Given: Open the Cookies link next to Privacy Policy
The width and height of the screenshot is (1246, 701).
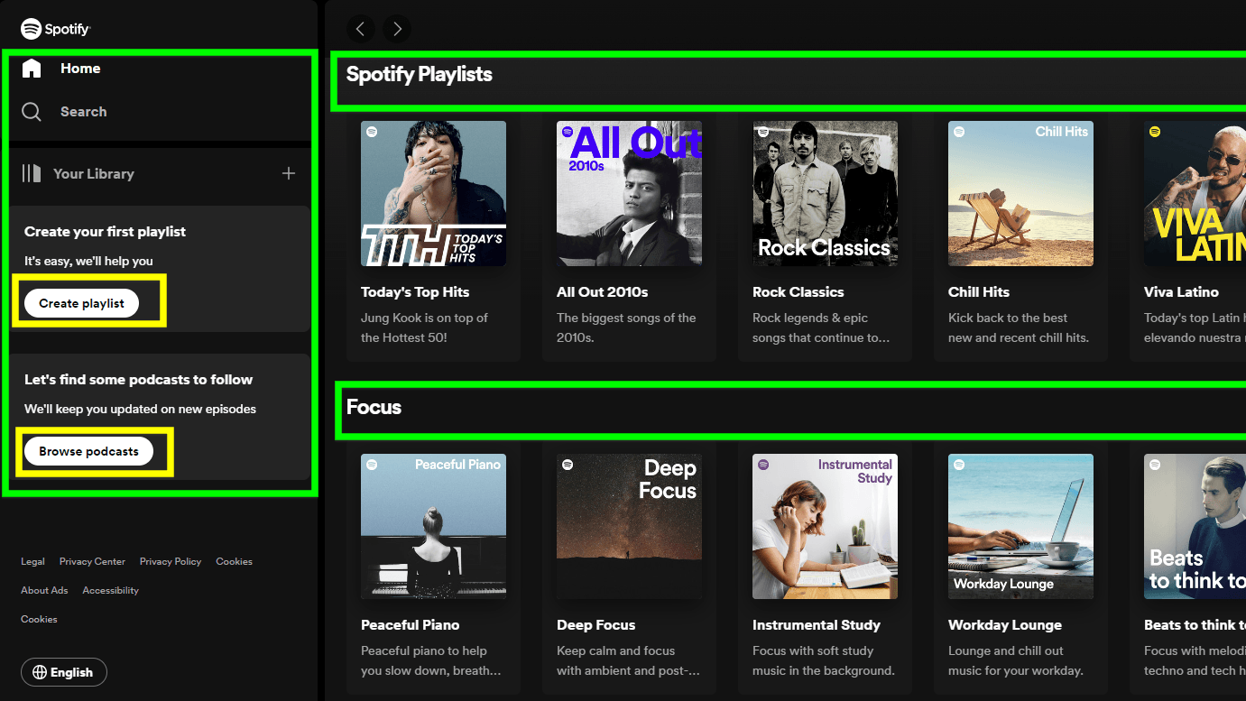Looking at the screenshot, I should [234, 561].
